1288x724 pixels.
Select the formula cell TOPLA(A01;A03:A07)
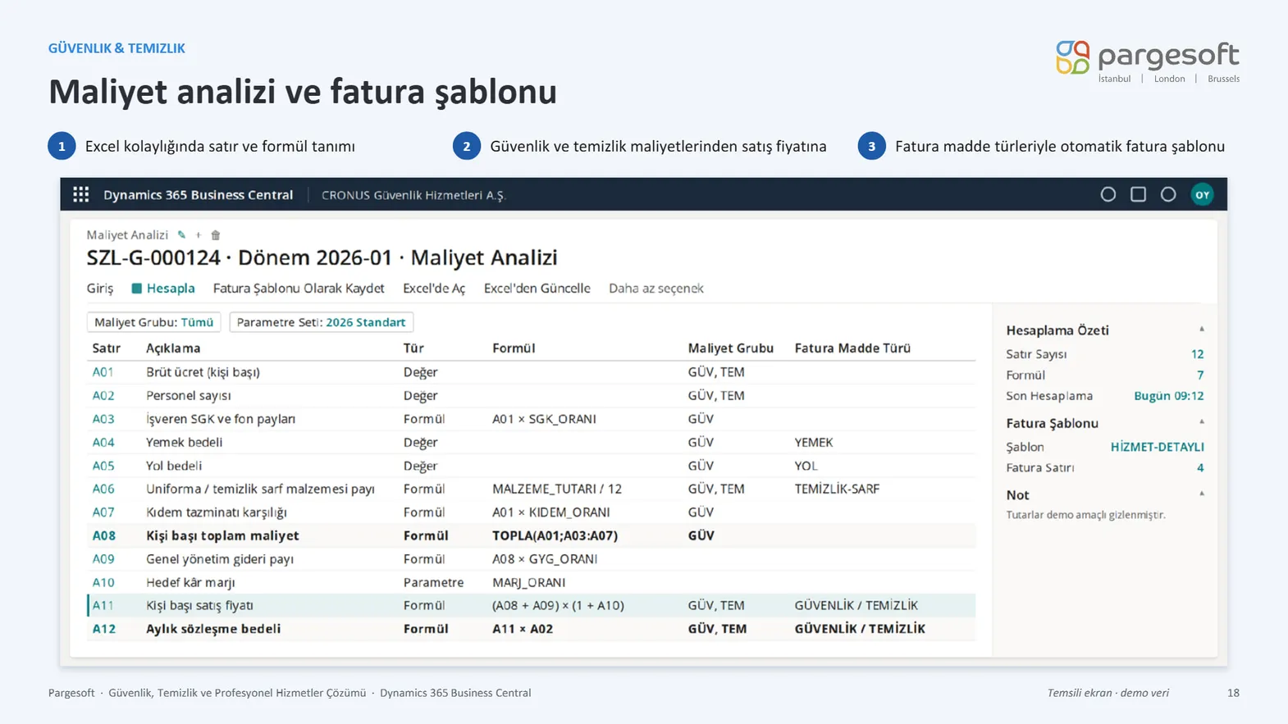(x=555, y=535)
